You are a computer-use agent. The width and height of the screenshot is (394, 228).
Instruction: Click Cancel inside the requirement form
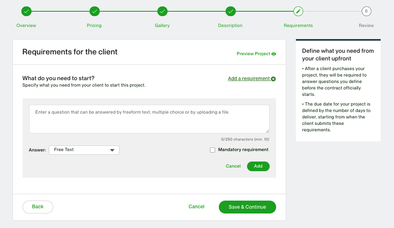coord(233,166)
